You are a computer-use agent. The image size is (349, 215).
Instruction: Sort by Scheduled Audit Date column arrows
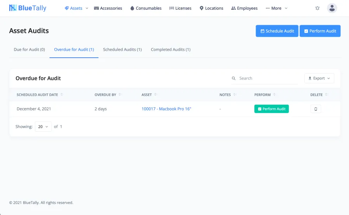[62, 95]
